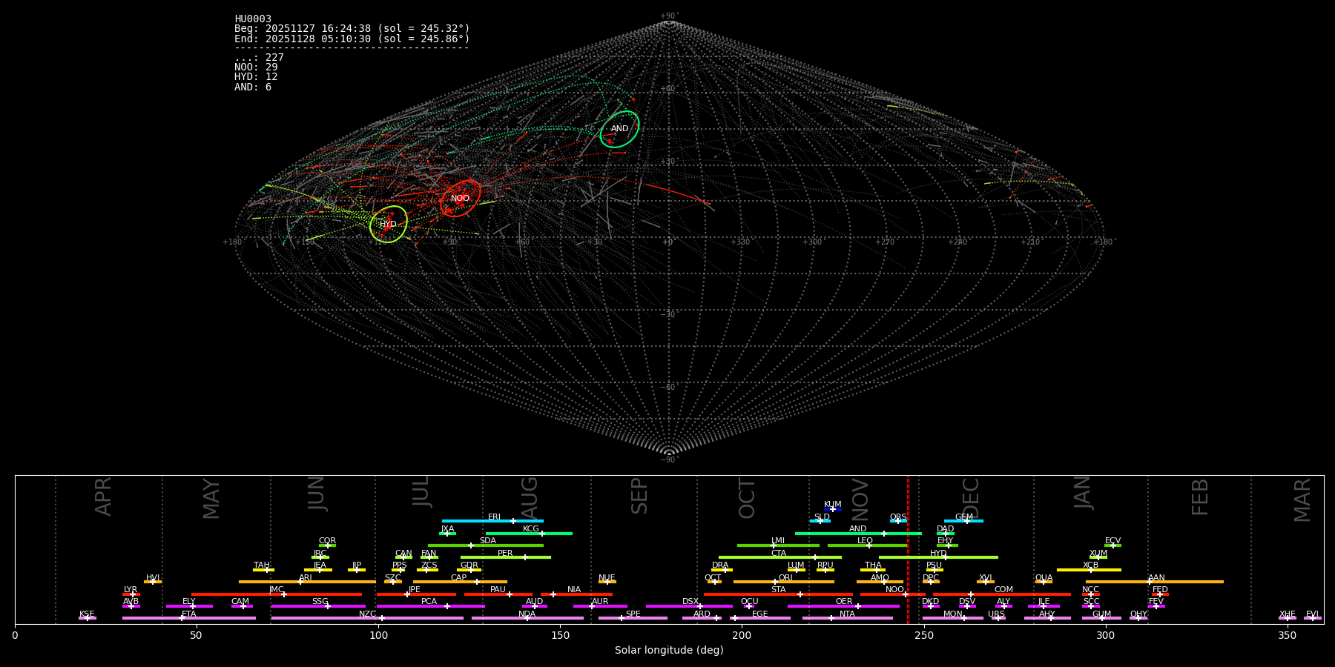Image resolution: width=1335 pixels, height=667 pixels.
Task: Click the XUM shower label
Action: click(x=1098, y=554)
